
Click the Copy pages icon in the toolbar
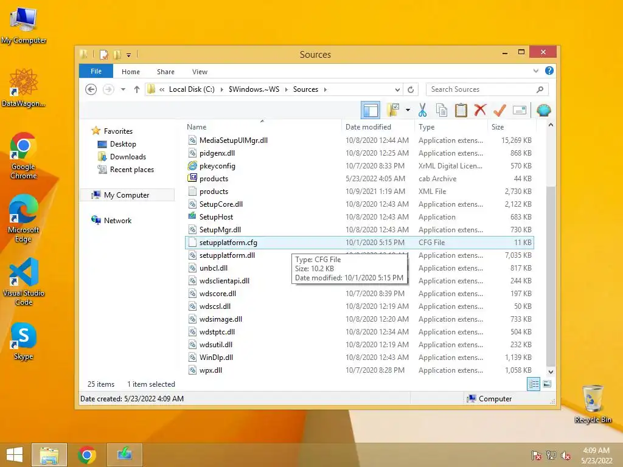click(442, 110)
